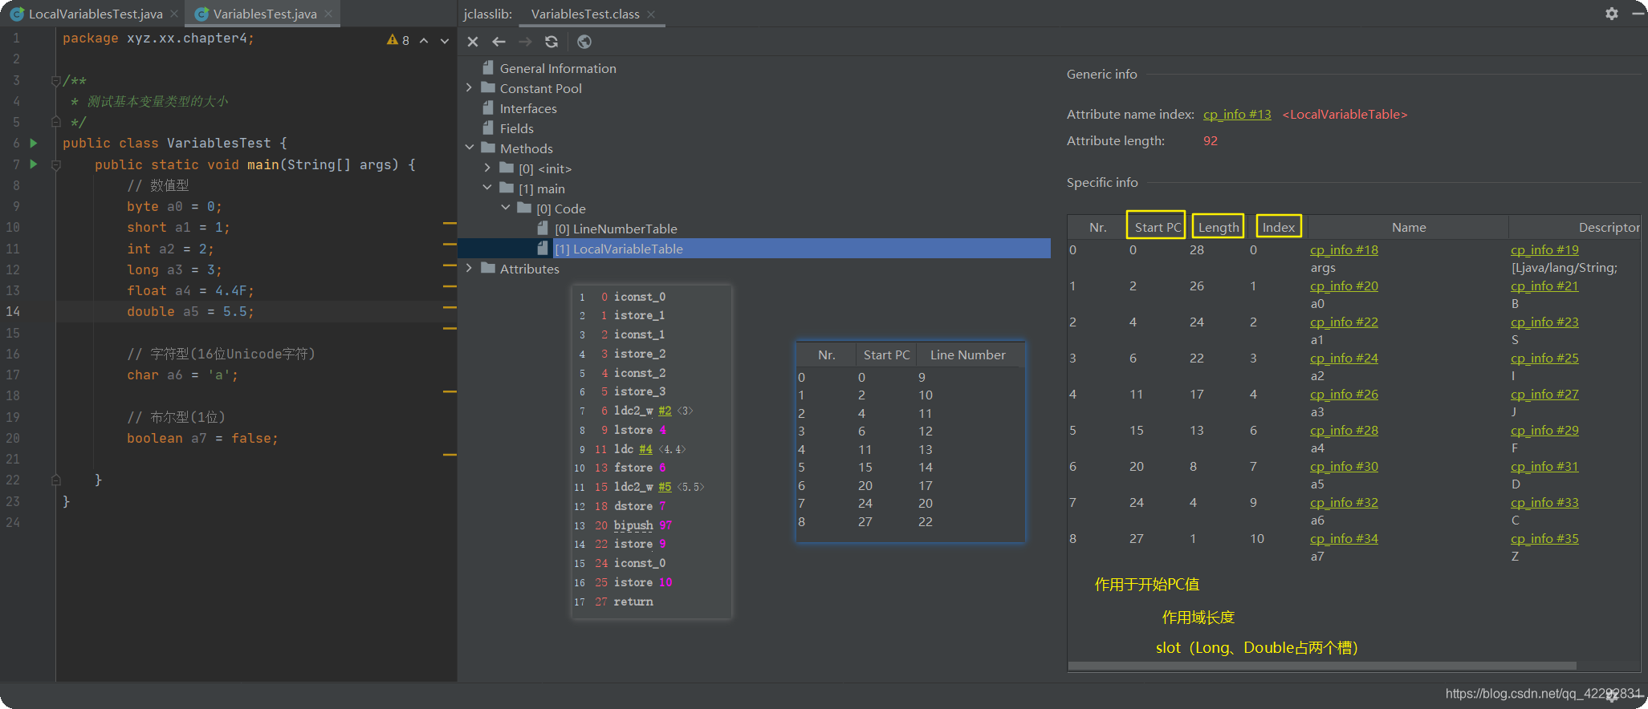
Task: Click the Line Number column header
Action: pos(967,354)
